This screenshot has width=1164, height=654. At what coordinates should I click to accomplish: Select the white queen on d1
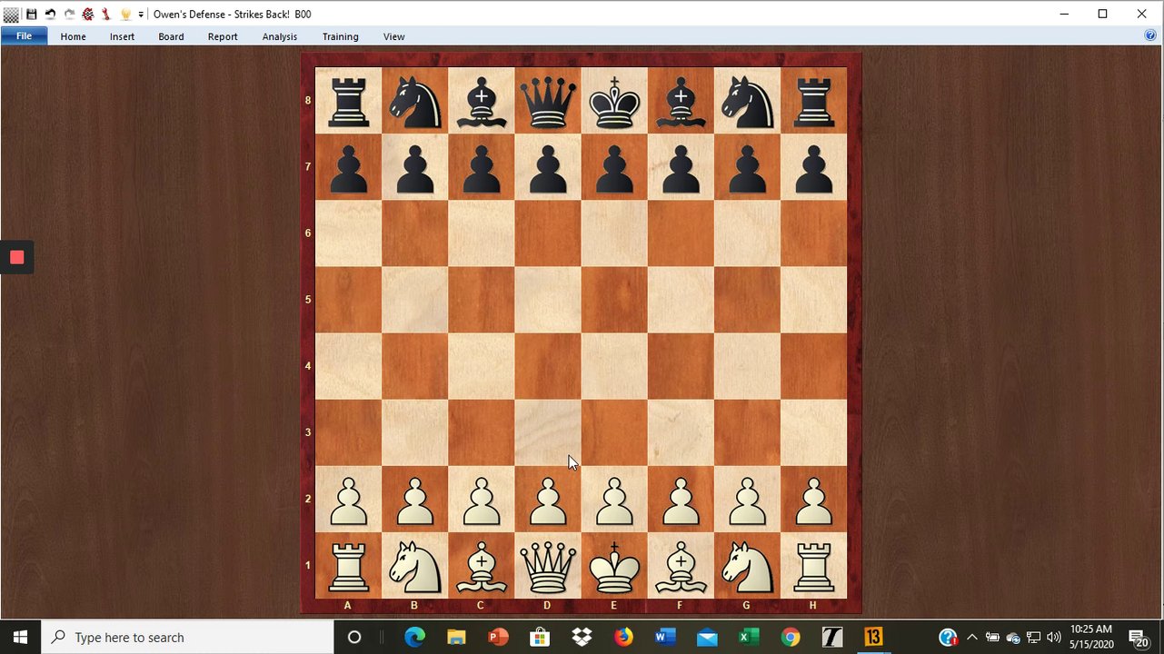pyautogui.click(x=548, y=566)
